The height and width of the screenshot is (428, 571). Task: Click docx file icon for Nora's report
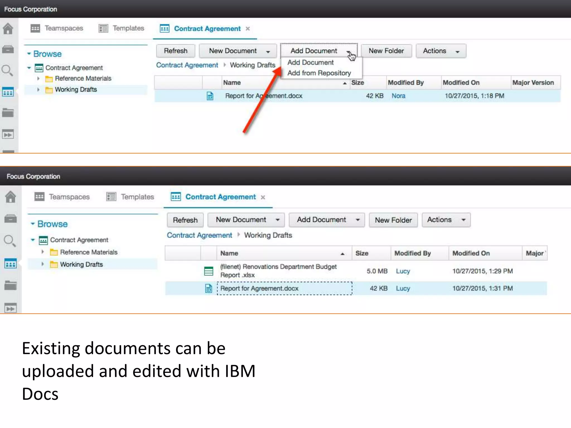point(210,96)
